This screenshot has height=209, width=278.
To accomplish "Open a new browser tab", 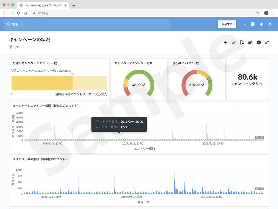I will 74,6.
